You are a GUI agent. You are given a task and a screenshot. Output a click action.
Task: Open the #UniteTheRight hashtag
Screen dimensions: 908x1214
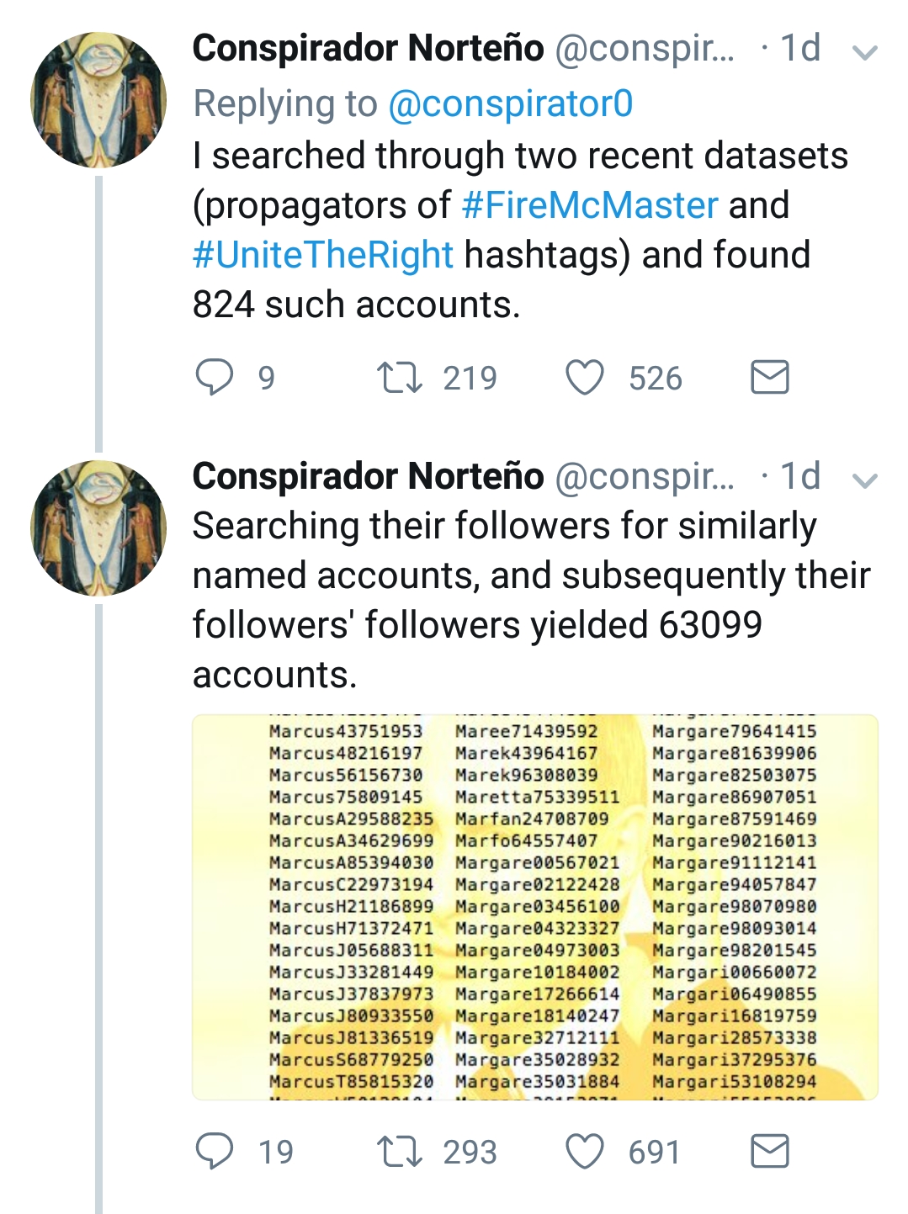click(x=323, y=255)
